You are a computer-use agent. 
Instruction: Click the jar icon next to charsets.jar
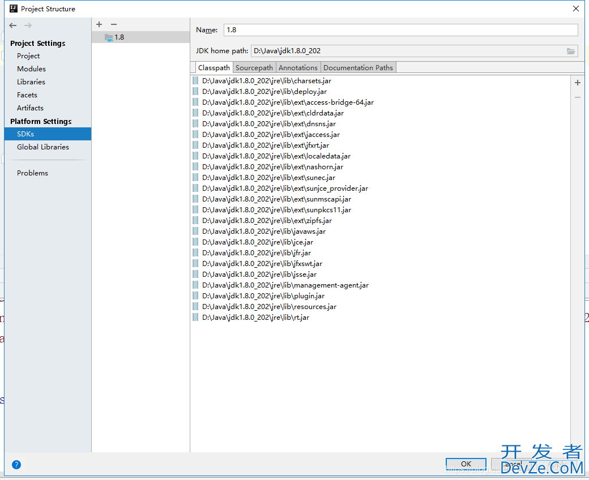click(195, 81)
